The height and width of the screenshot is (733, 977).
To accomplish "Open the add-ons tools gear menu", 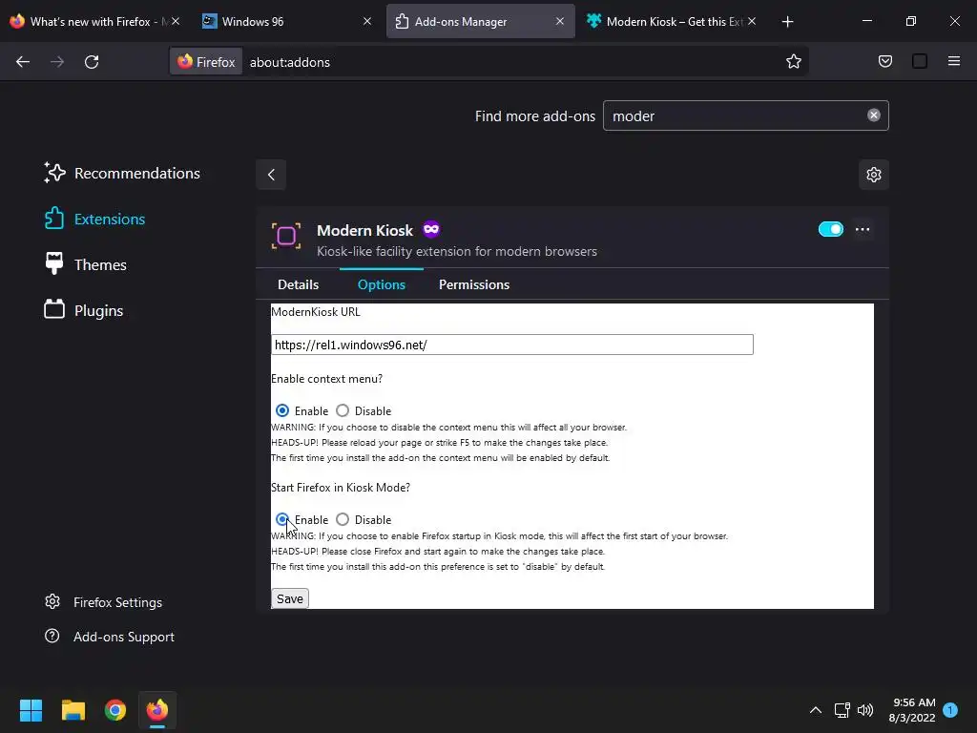I will 874,175.
